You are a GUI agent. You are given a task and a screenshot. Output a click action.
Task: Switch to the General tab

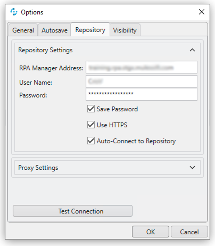click(23, 30)
